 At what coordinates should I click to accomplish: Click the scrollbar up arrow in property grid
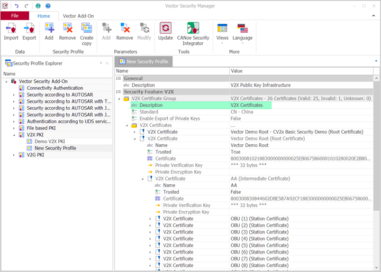tap(376, 78)
